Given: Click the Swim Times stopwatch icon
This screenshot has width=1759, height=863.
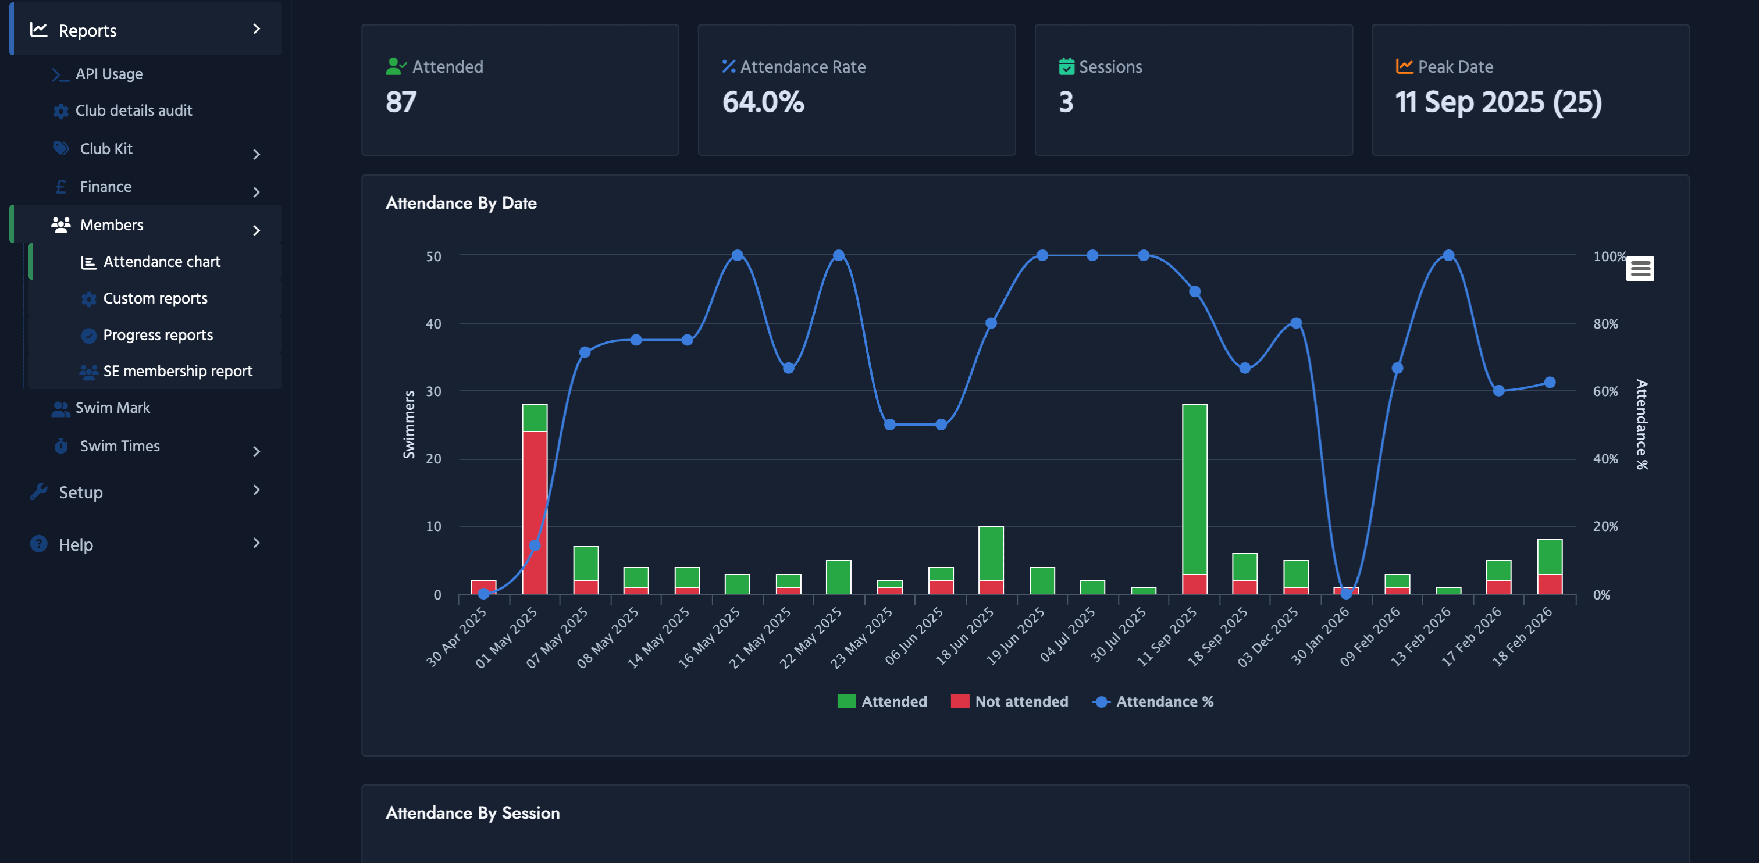Looking at the screenshot, I should tap(60, 446).
